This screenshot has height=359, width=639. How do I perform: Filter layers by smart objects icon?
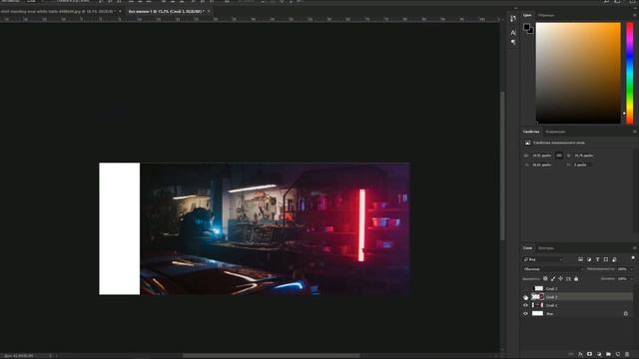614,259
